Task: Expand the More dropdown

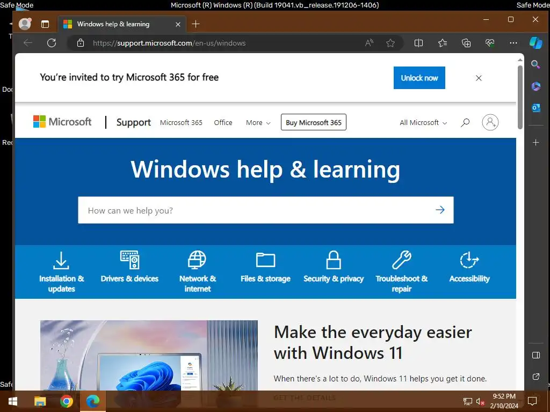Action: click(258, 123)
